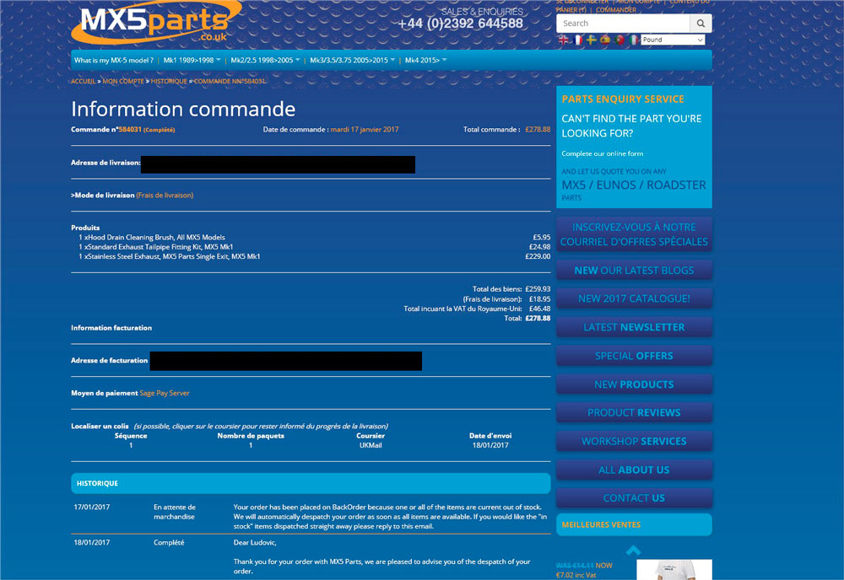Click the HISTORIQUE section header
The width and height of the screenshot is (844, 580).
click(x=311, y=483)
